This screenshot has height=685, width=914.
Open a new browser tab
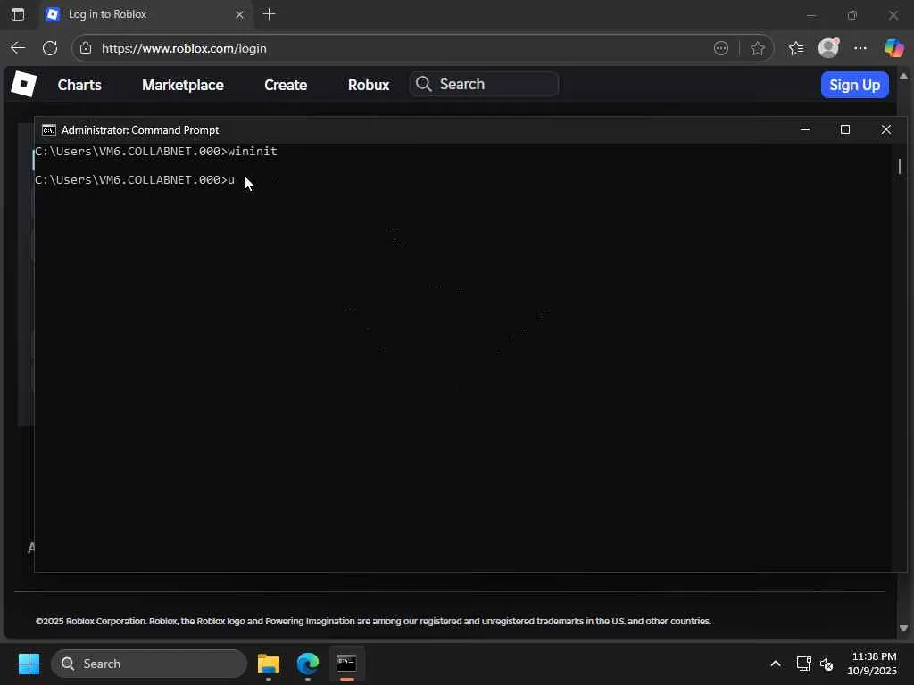(x=269, y=14)
